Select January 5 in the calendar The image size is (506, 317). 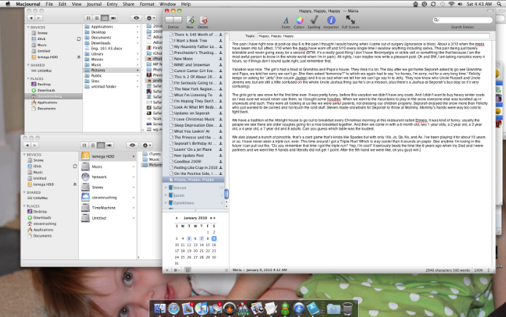189,238
